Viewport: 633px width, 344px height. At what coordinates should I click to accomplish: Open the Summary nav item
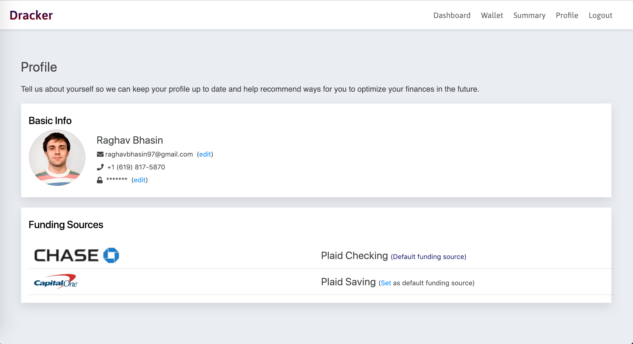[x=529, y=15]
